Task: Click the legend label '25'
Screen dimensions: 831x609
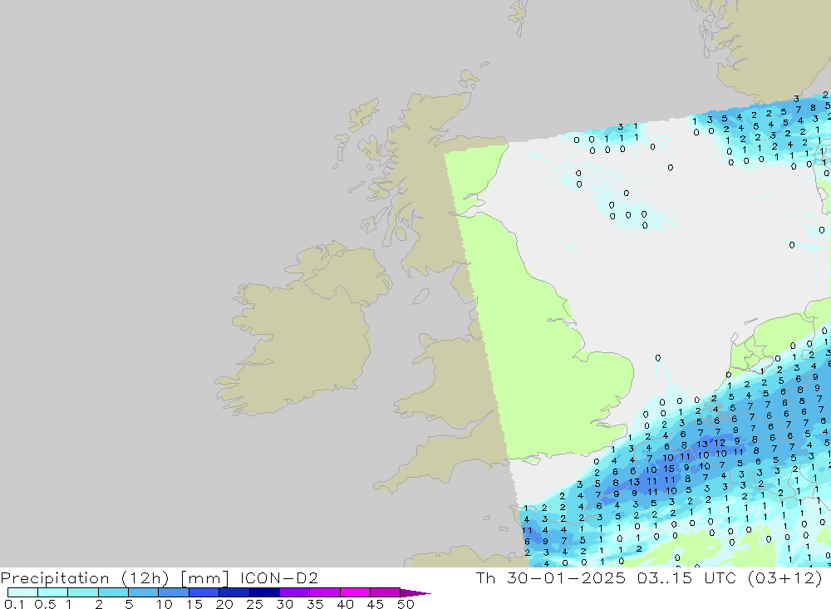Action: coord(254,604)
